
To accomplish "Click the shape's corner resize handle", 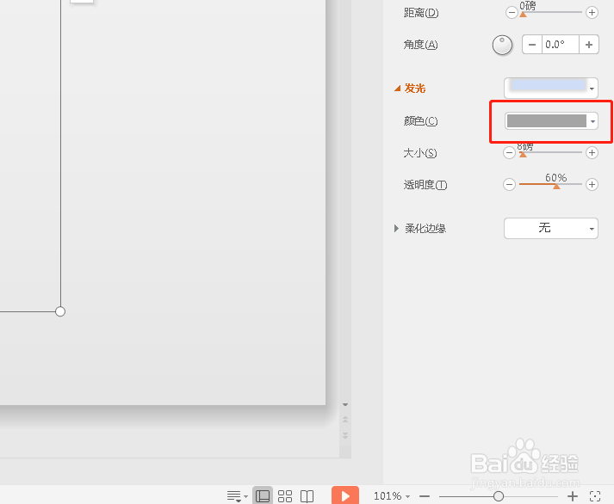I will (60, 311).
